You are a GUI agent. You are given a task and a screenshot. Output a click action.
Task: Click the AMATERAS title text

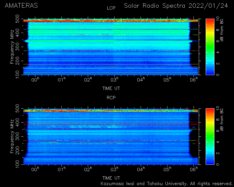pos(21,6)
